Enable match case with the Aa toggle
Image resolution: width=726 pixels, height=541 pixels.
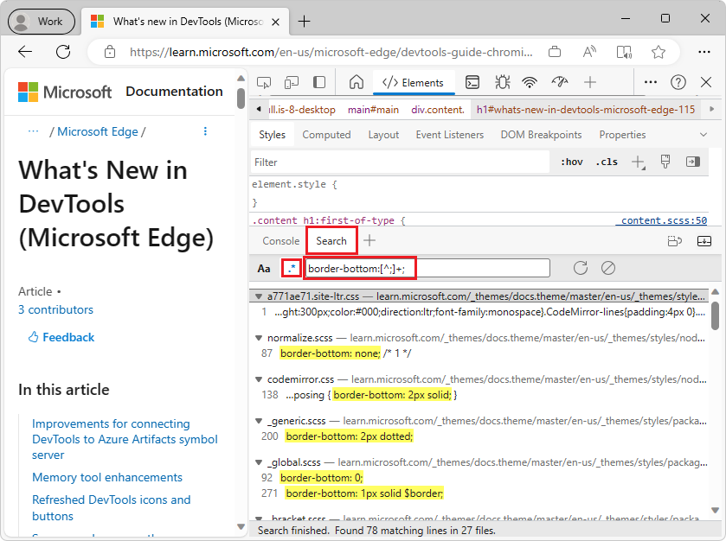pyautogui.click(x=264, y=268)
